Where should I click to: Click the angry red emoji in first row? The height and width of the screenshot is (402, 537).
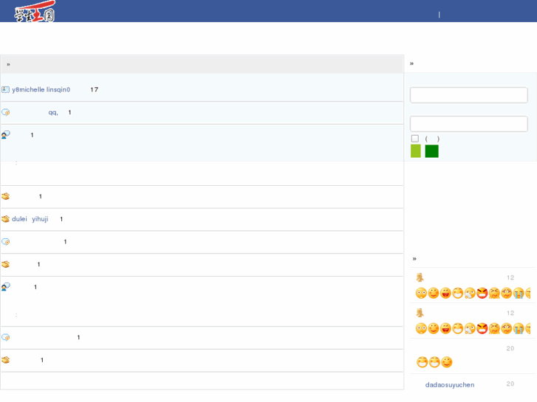coord(482,293)
